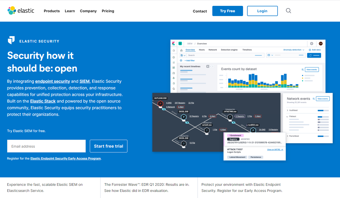Screen dimensions: 340x198
Task: Go to Pricing in the navigation
Action: coord(108,11)
